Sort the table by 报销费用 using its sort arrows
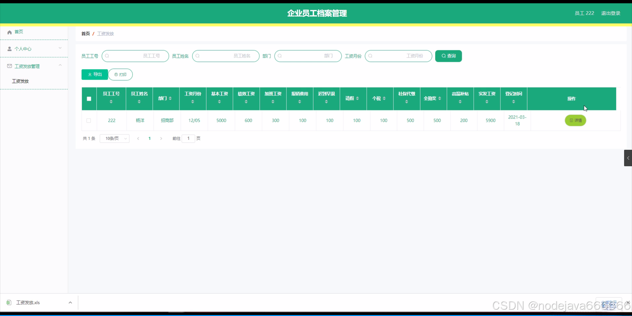The height and width of the screenshot is (316, 632). (x=300, y=102)
